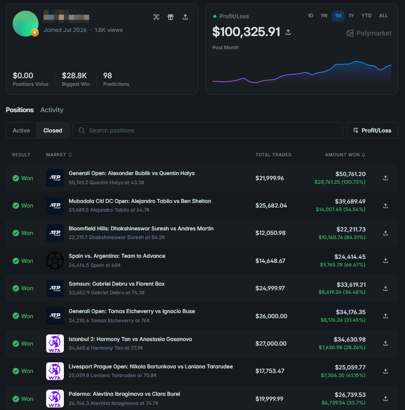The width and height of the screenshot is (405, 410).
Task: Share the Bublik vs Halys position
Action: click(385, 178)
